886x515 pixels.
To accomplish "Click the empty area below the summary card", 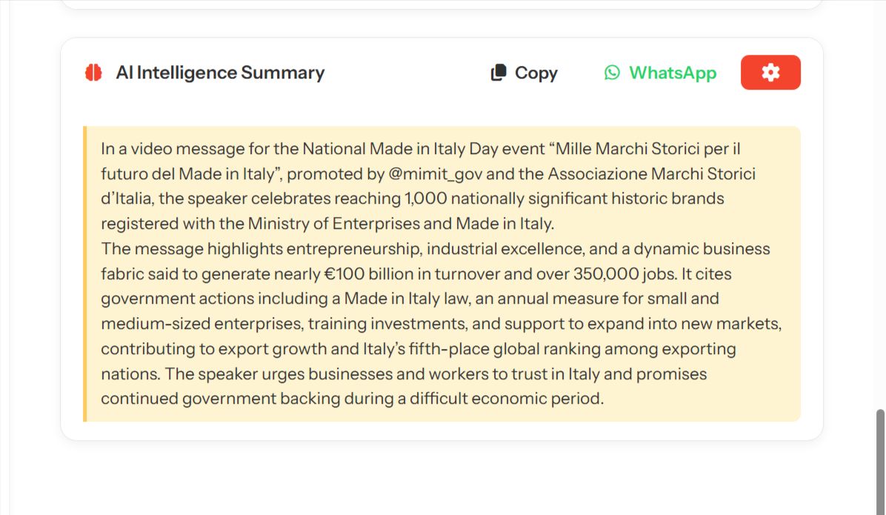I will pos(442,478).
